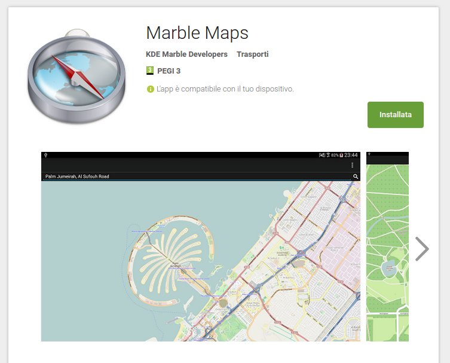Screen dimensions: 450x363
Task: Open the KDE Marble Developers link
Action: pos(186,54)
